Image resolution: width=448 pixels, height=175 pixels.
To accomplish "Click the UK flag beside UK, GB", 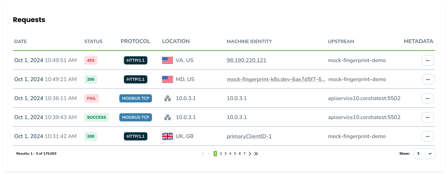I will tap(167, 136).
